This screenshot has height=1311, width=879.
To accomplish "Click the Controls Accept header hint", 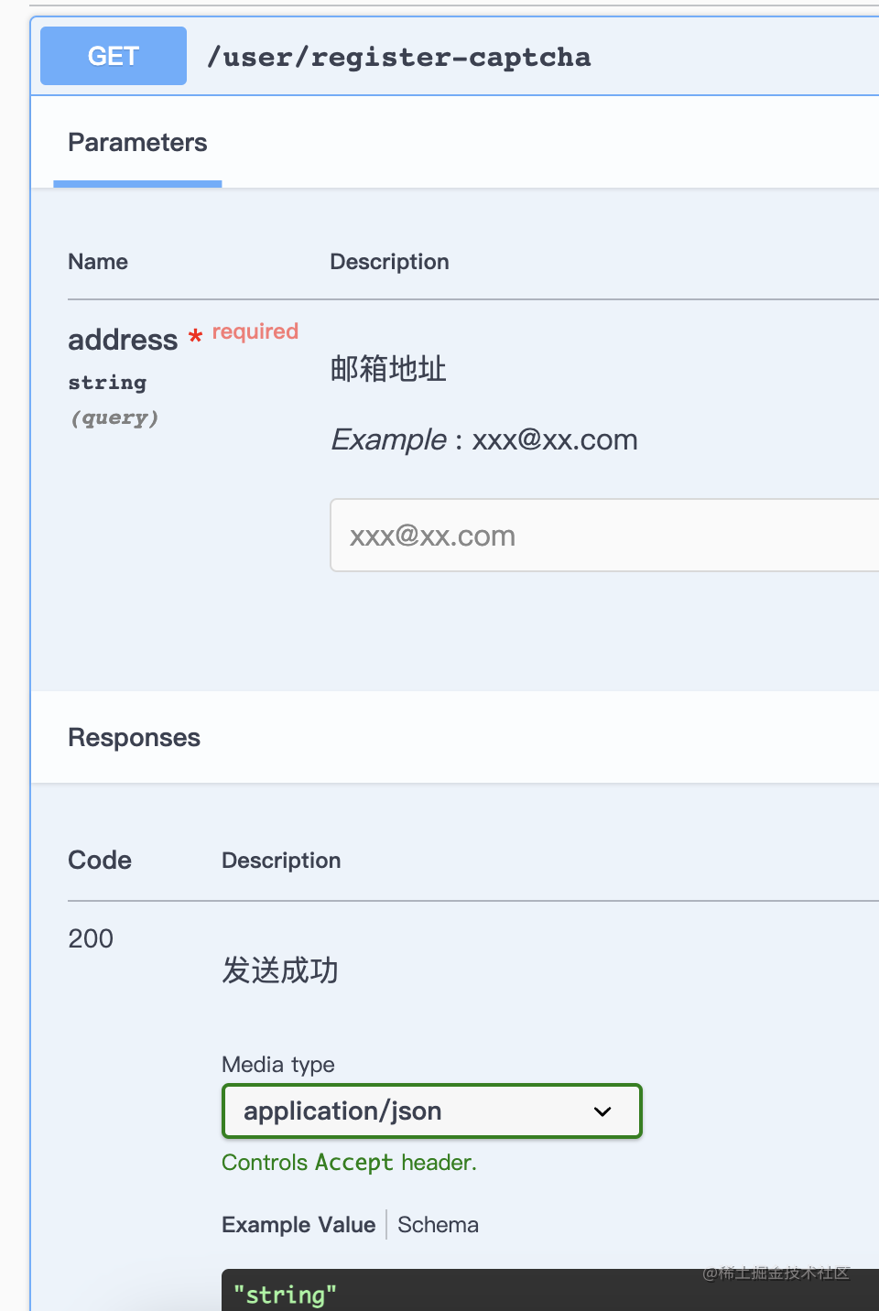I will click(349, 1163).
